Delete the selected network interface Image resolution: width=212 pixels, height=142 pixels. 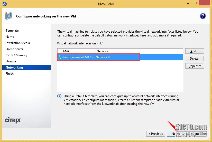pyautogui.click(x=195, y=59)
